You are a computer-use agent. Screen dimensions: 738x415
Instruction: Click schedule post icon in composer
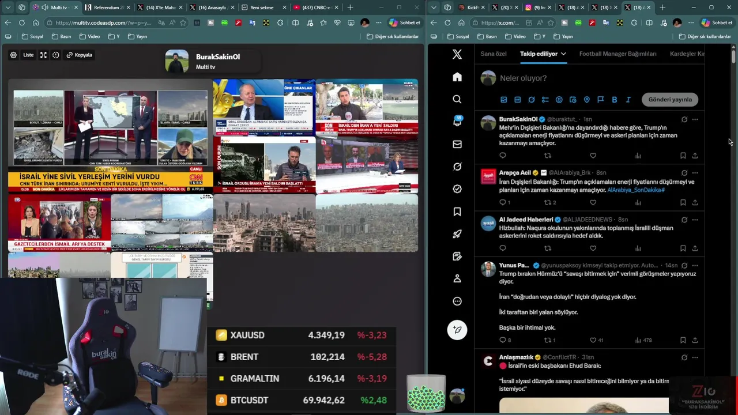pyautogui.click(x=573, y=100)
